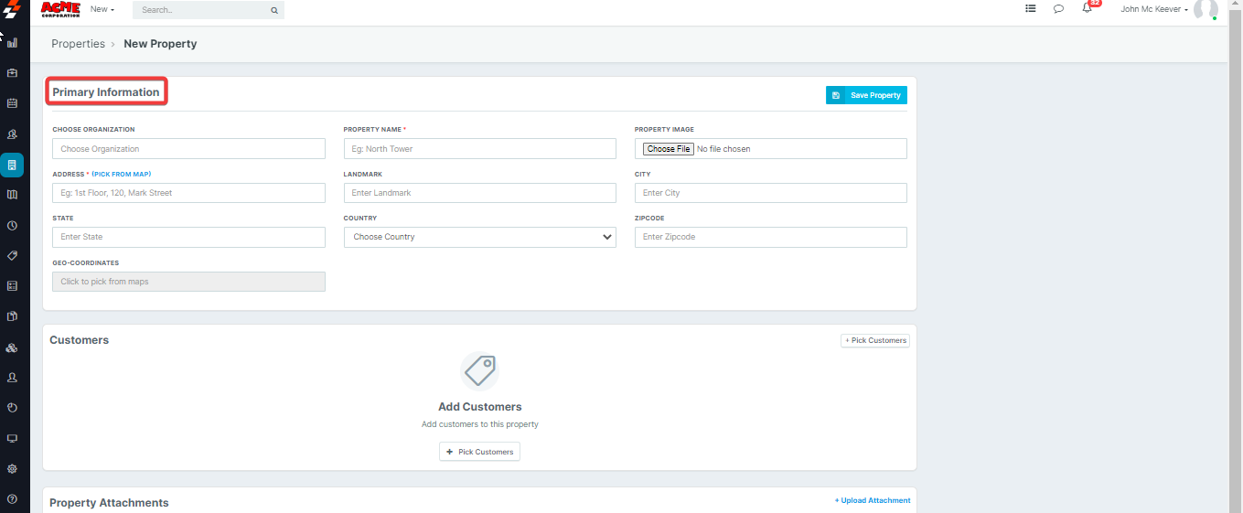Focus the Property Name input field
Viewport: 1243px width, 513px height.
[479, 149]
